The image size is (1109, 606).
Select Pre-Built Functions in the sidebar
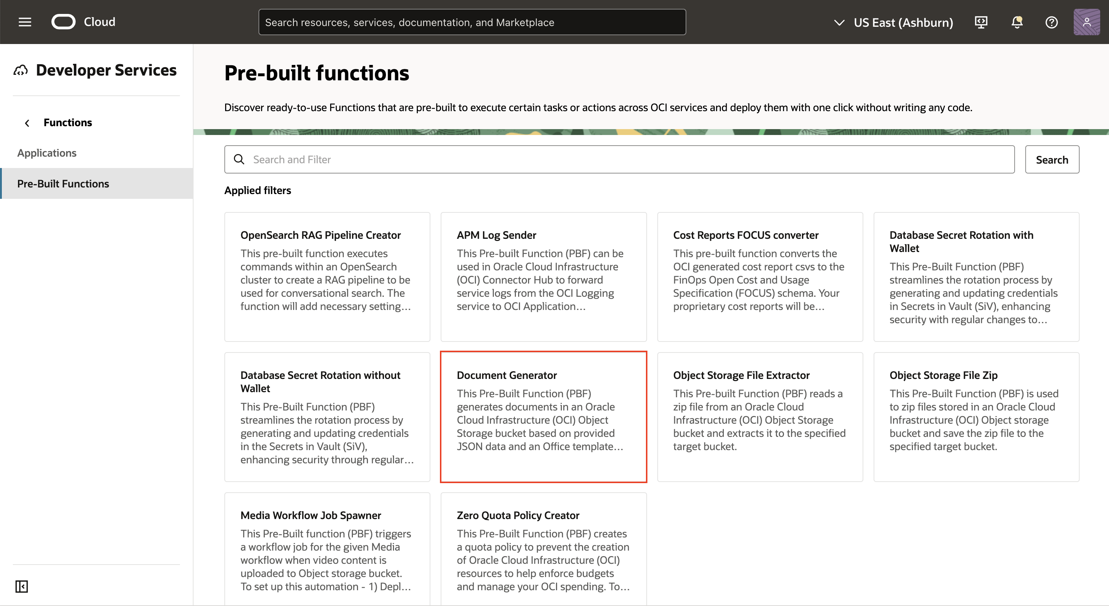[x=63, y=184]
